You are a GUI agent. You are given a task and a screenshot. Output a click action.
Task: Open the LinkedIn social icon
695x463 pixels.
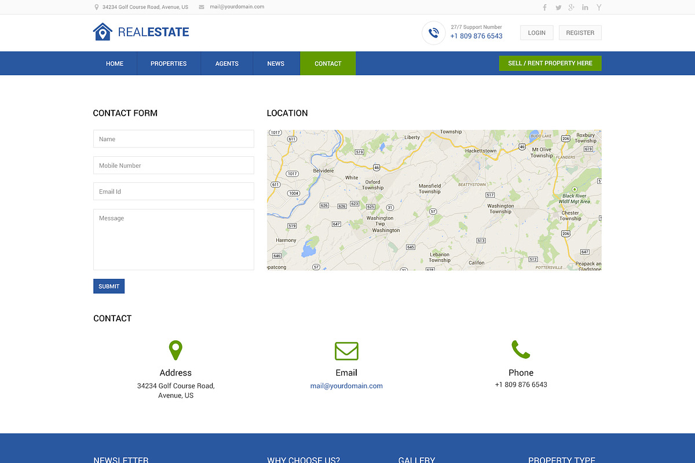585,8
